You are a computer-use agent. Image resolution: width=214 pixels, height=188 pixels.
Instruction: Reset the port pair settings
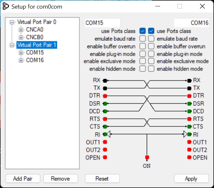(x=102, y=178)
